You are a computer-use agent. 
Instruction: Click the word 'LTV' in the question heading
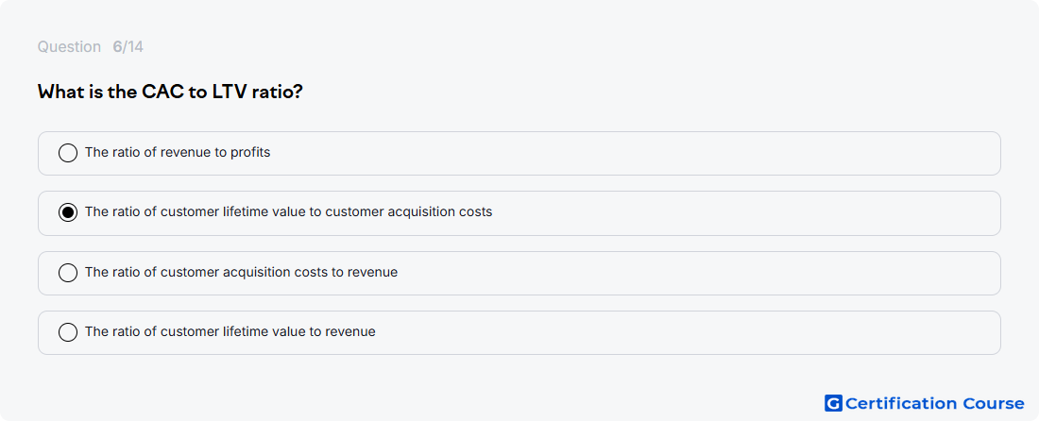click(x=230, y=92)
